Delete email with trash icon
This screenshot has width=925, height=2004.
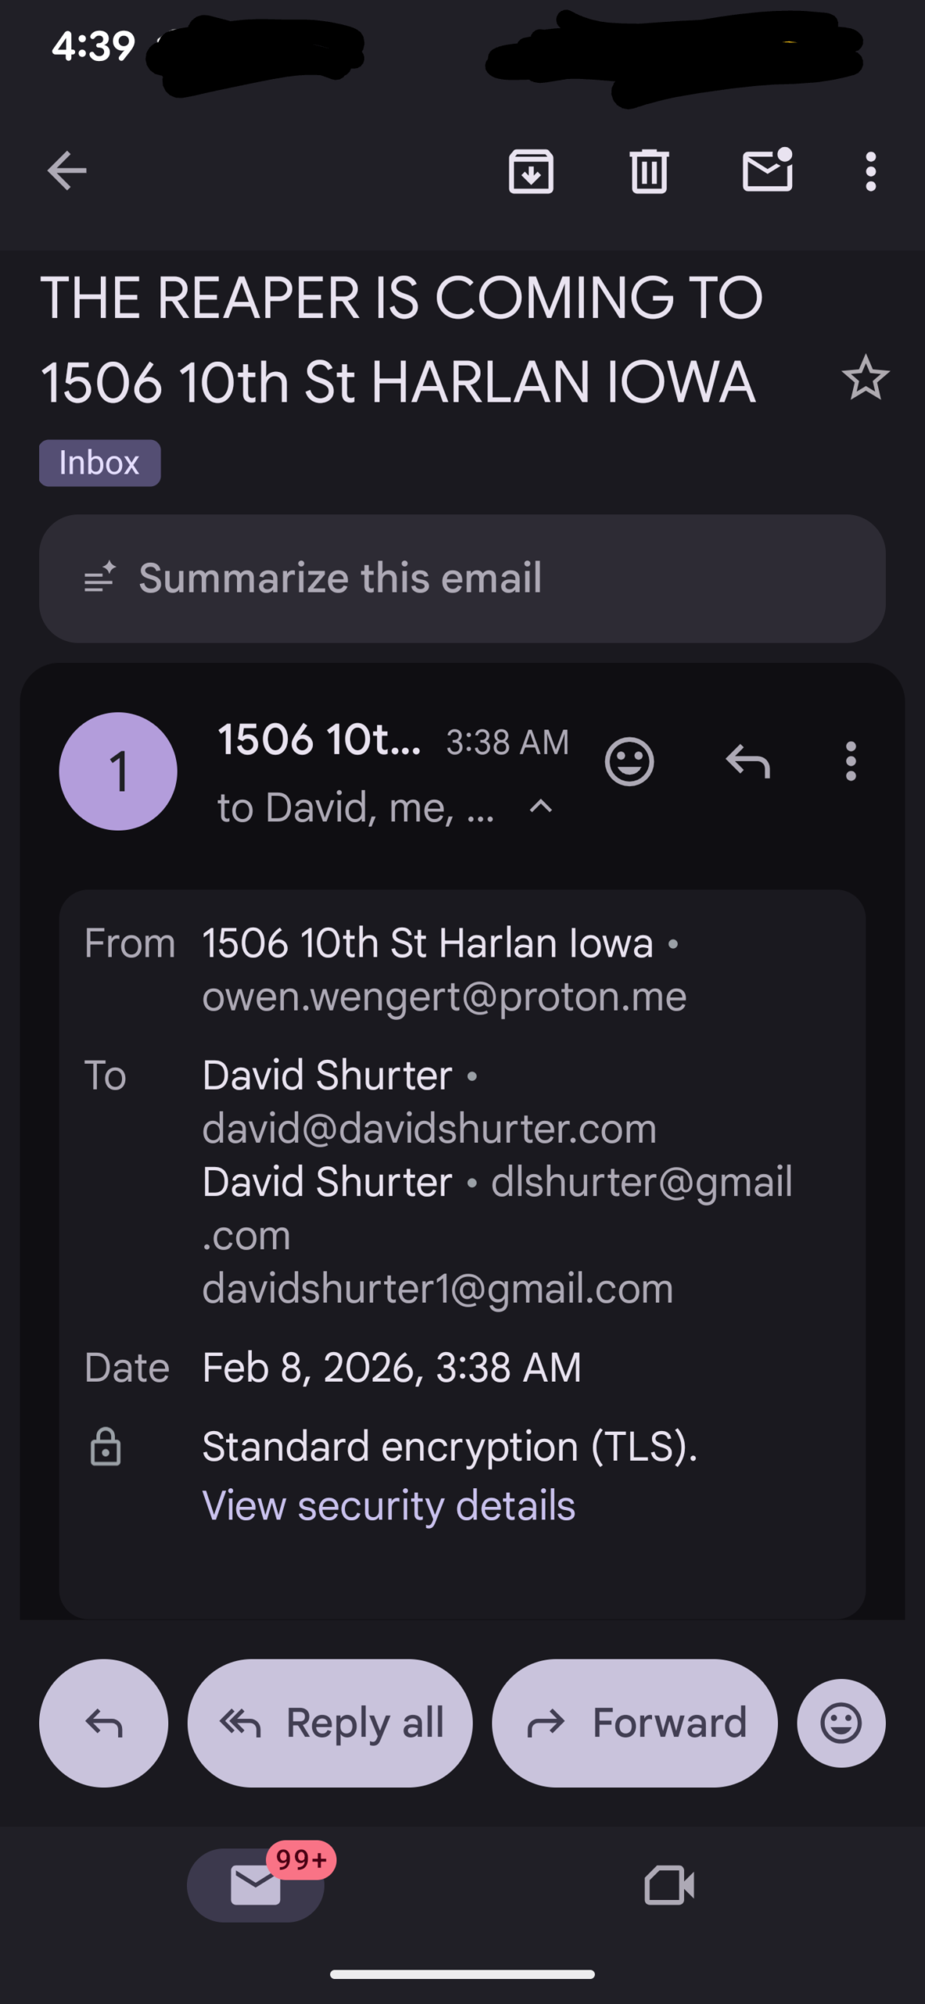click(649, 171)
